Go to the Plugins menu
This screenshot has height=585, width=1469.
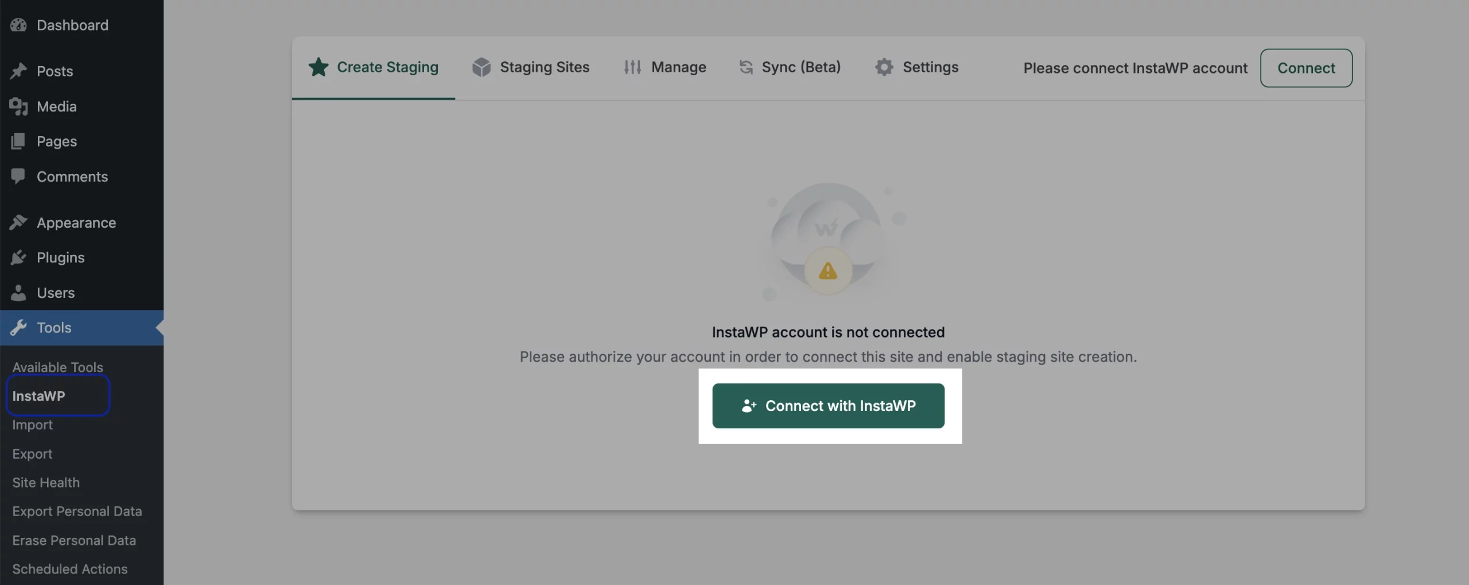point(81,257)
